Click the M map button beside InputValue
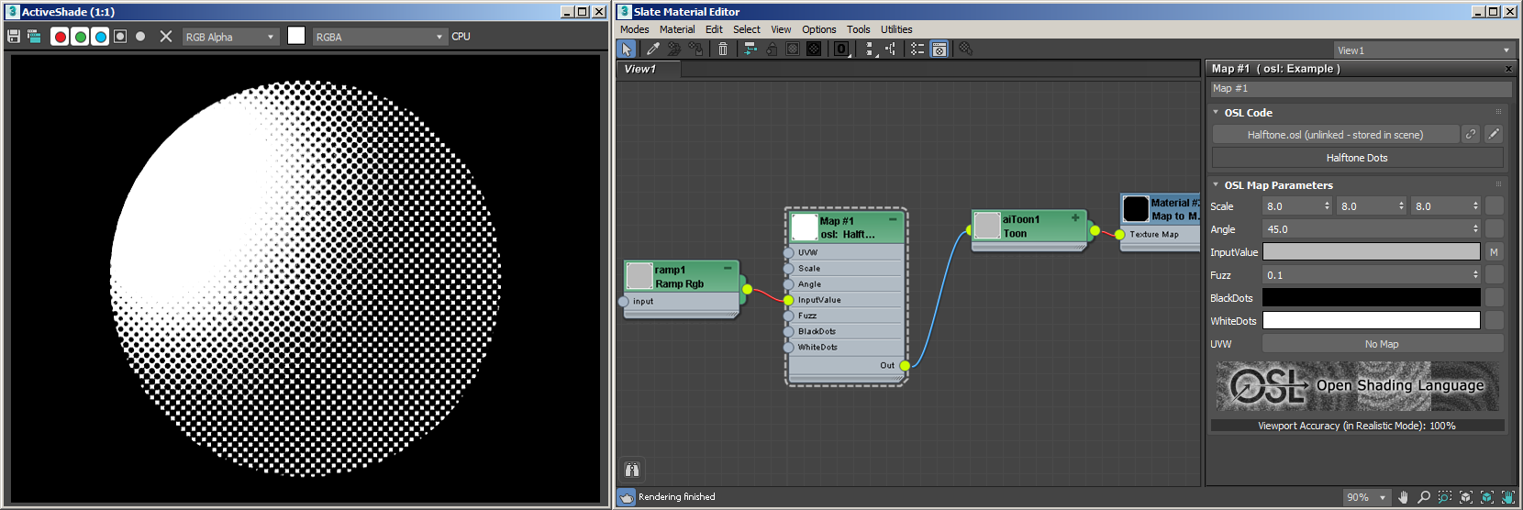The height and width of the screenshot is (510, 1523). pos(1494,252)
